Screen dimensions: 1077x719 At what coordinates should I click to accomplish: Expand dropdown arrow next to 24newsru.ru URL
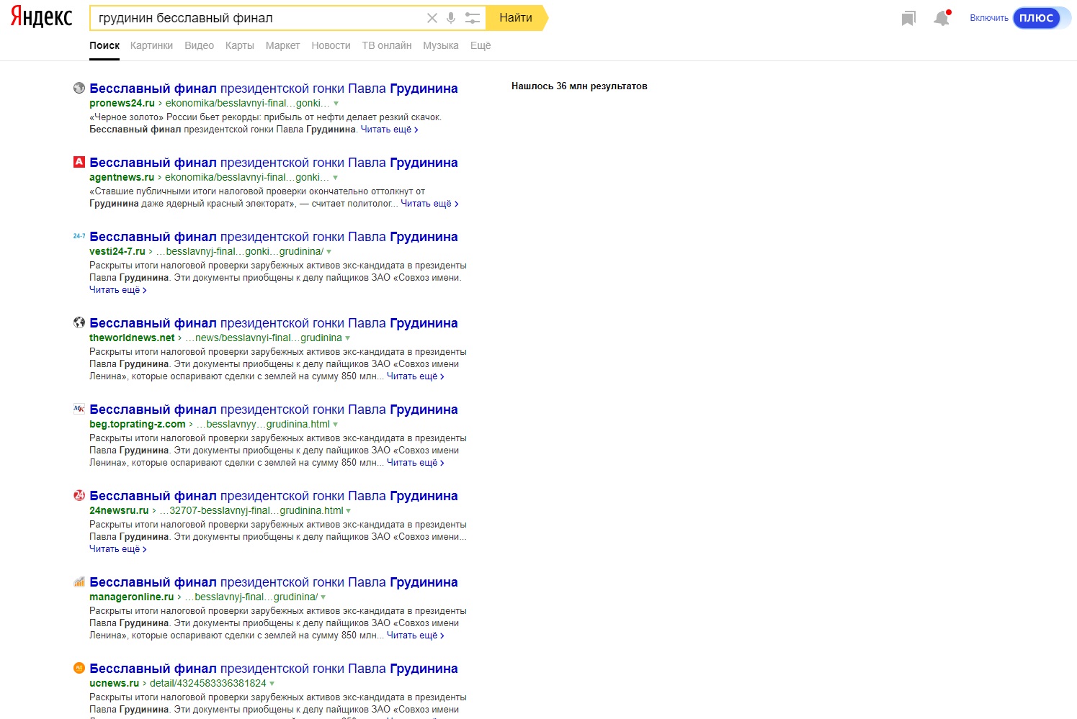click(x=349, y=511)
